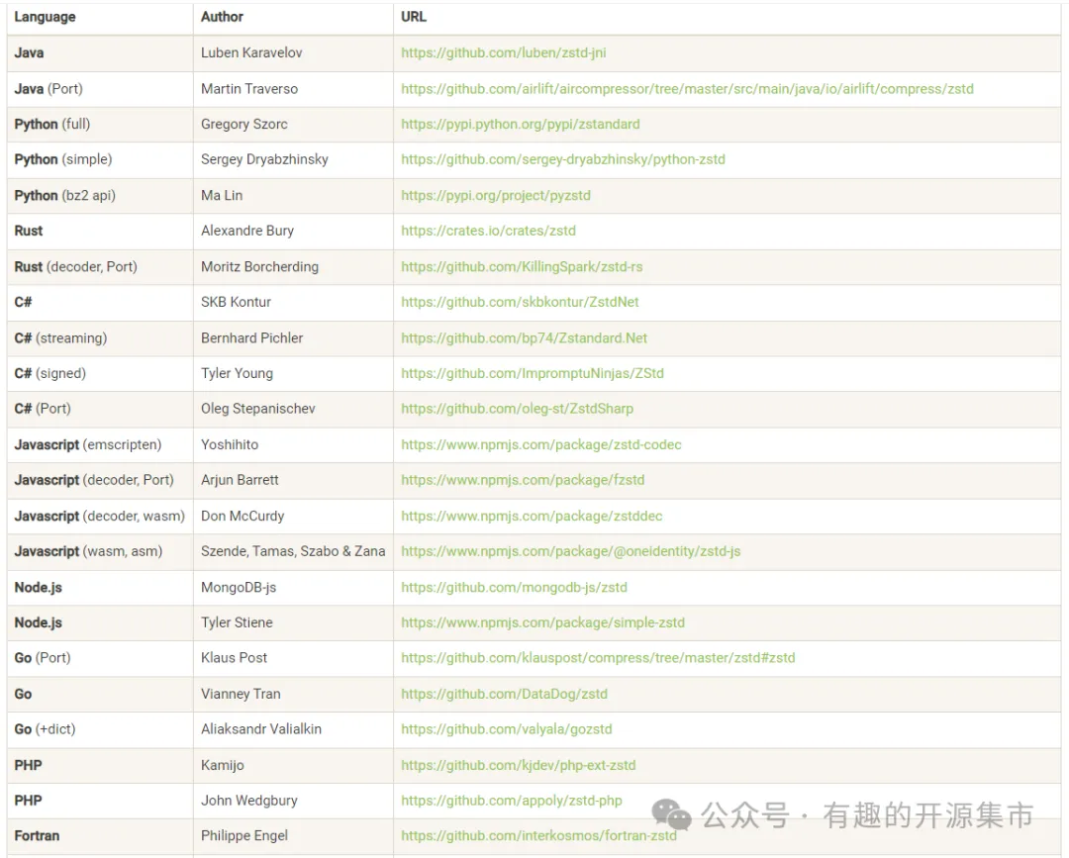Viewport: 1069px width, 858px height.
Task: Select the author cell John Wedgbury
Action: point(293,801)
